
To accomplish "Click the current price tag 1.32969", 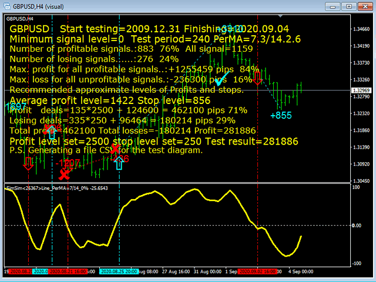I will coord(361,90).
